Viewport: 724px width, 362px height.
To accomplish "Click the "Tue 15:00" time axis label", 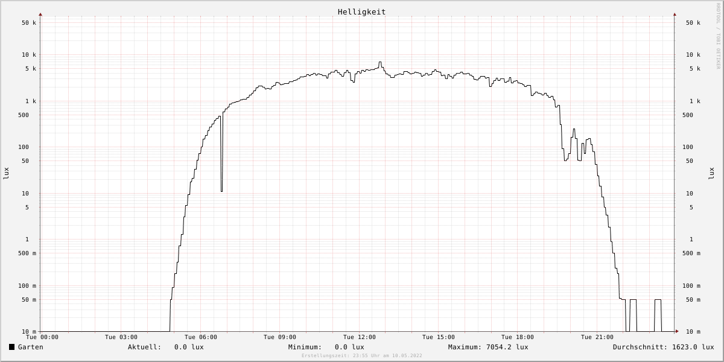I will pyautogui.click(x=439, y=337).
